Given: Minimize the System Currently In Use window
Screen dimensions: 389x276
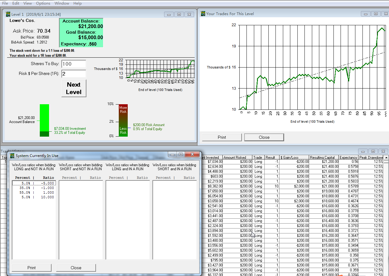Looking at the screenshot, I should tap(172, 154).
